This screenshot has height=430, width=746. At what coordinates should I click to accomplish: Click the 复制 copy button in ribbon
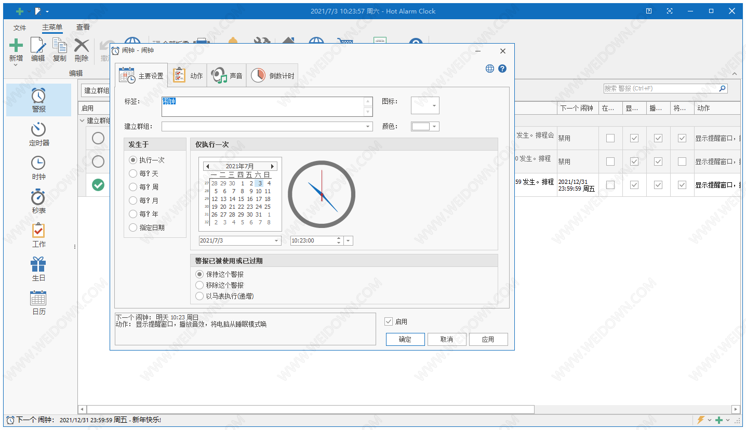(x=60, y=50)
